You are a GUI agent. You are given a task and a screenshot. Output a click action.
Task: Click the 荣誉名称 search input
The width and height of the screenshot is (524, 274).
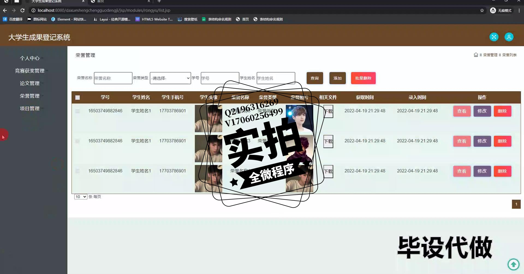(113, 78)
